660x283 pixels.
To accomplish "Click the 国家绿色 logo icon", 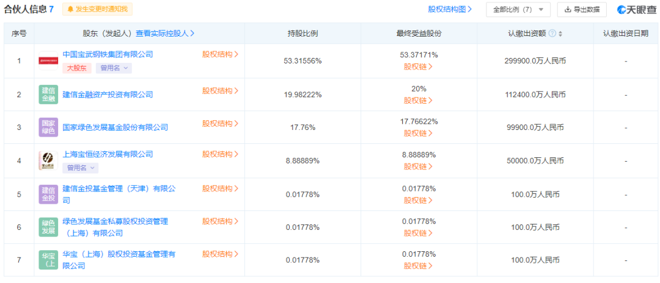I will coord(48,127).
